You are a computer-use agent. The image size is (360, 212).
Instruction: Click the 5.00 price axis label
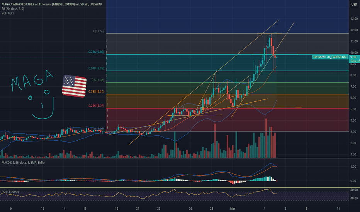(353, 109)
